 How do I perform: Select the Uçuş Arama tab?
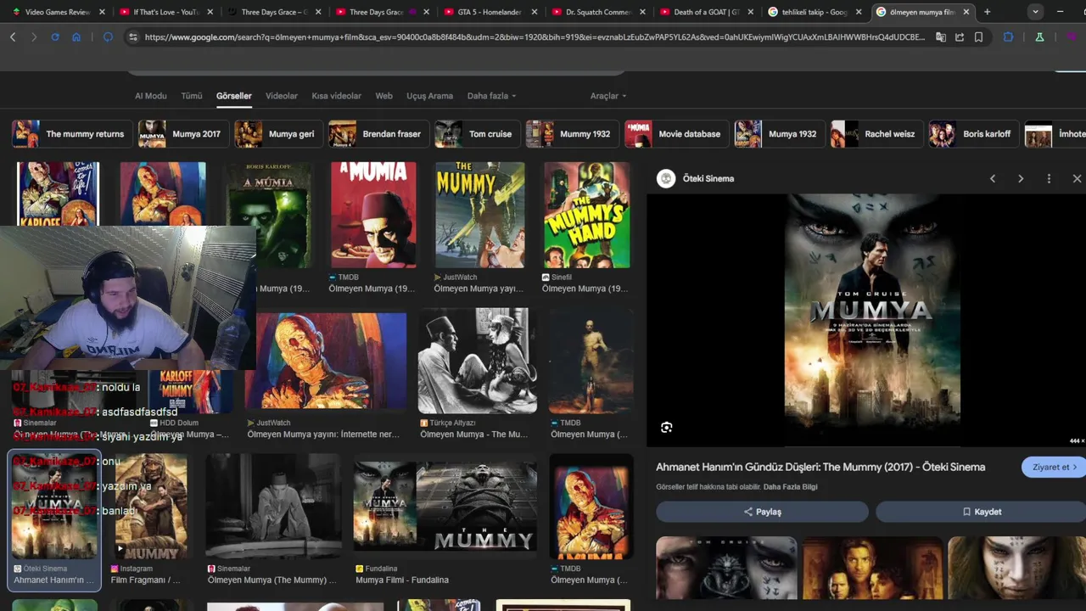pyautogui.click(x=429, y=96)
